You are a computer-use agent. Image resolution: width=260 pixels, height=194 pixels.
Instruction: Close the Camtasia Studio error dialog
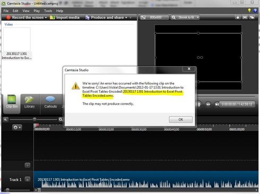click(189, 69)
